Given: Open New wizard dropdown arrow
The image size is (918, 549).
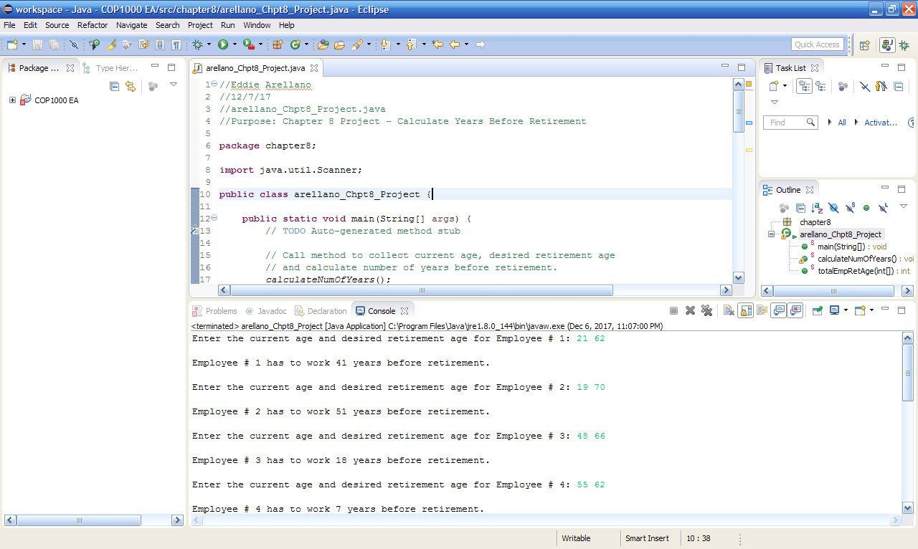Looking at the screenshot, I should pos(24,44).
